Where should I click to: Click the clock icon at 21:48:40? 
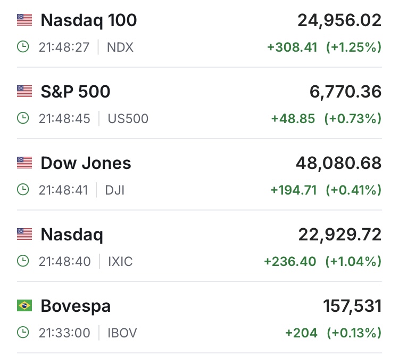click(23, 261)
